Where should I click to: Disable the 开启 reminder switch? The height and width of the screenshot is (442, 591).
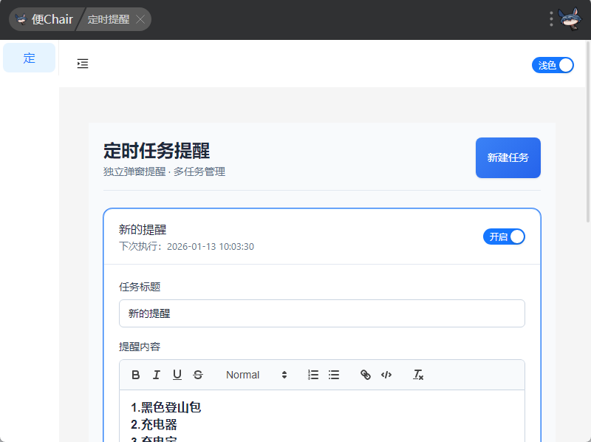point(505,237)
